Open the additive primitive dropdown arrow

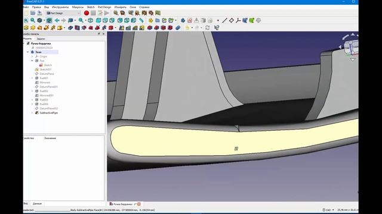[x=64, y=28]
